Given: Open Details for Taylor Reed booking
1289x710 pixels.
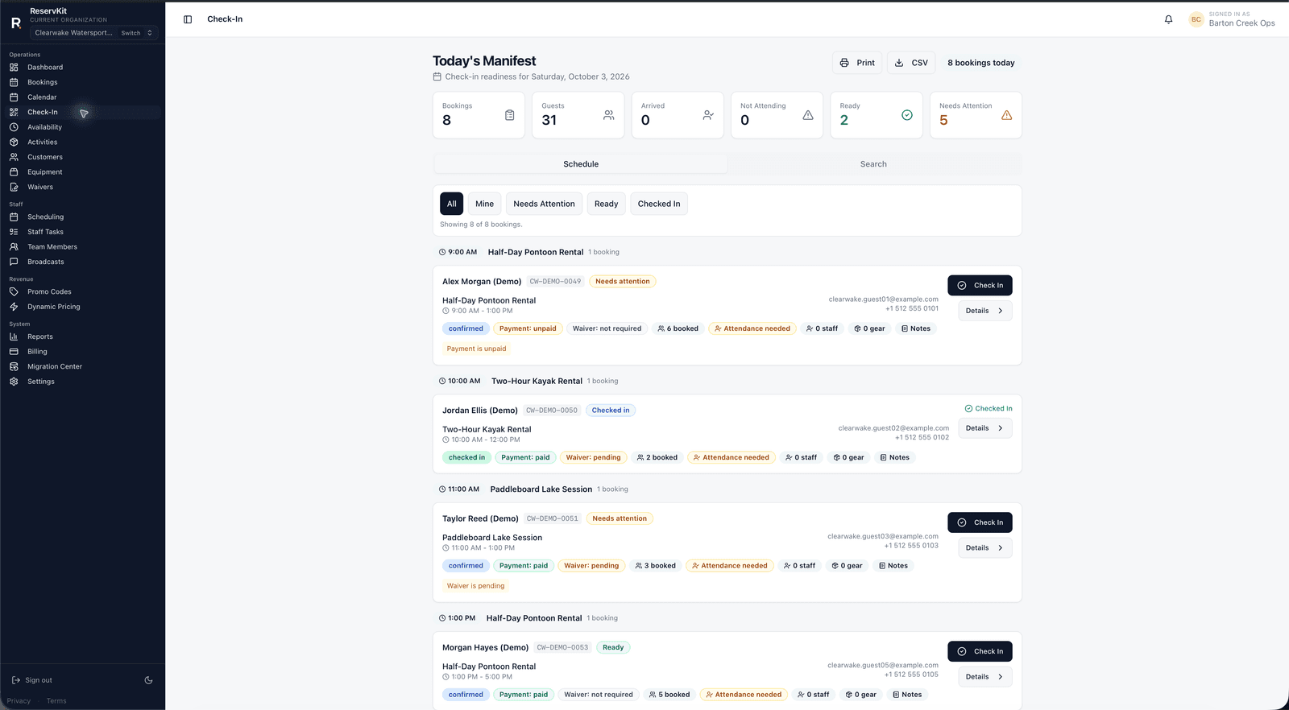Looking at the screenshot, I should [984, 548].
